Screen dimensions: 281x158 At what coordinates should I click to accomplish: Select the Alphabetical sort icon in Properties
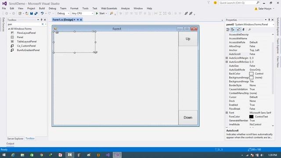tap(233, 29)
